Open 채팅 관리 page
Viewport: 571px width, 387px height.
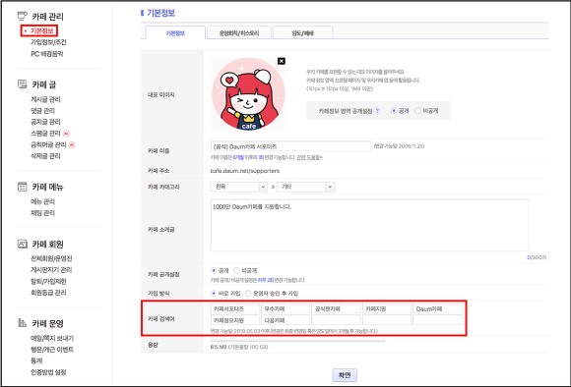pos(42,212)
